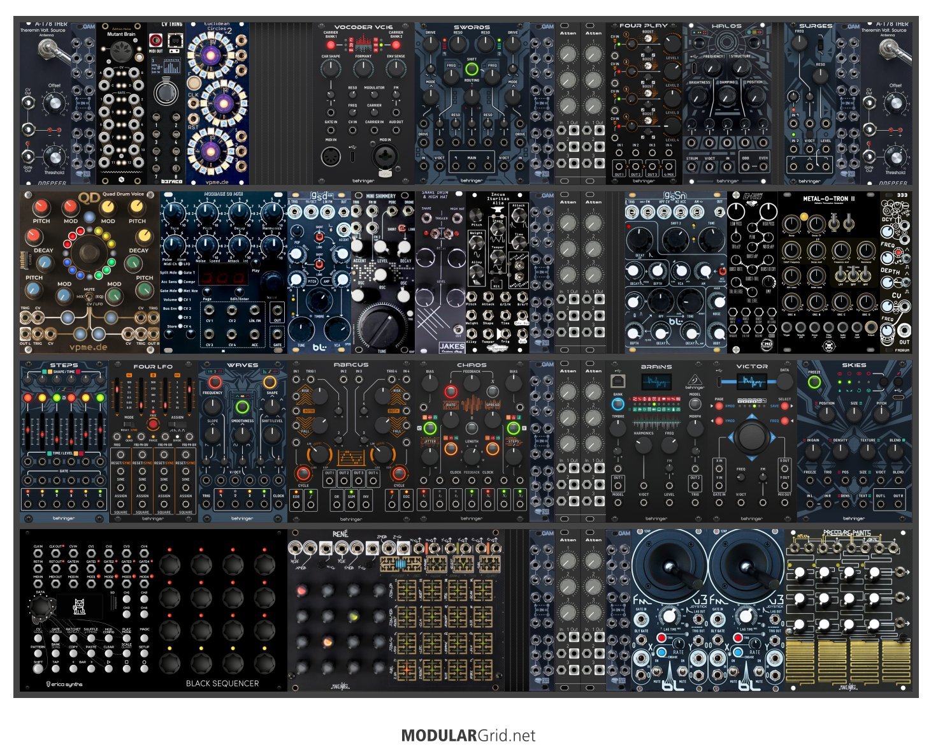Select the MIX OUT jack on Victor
Viewport: 938px width, 749px height.
click(x=784, y=504)
